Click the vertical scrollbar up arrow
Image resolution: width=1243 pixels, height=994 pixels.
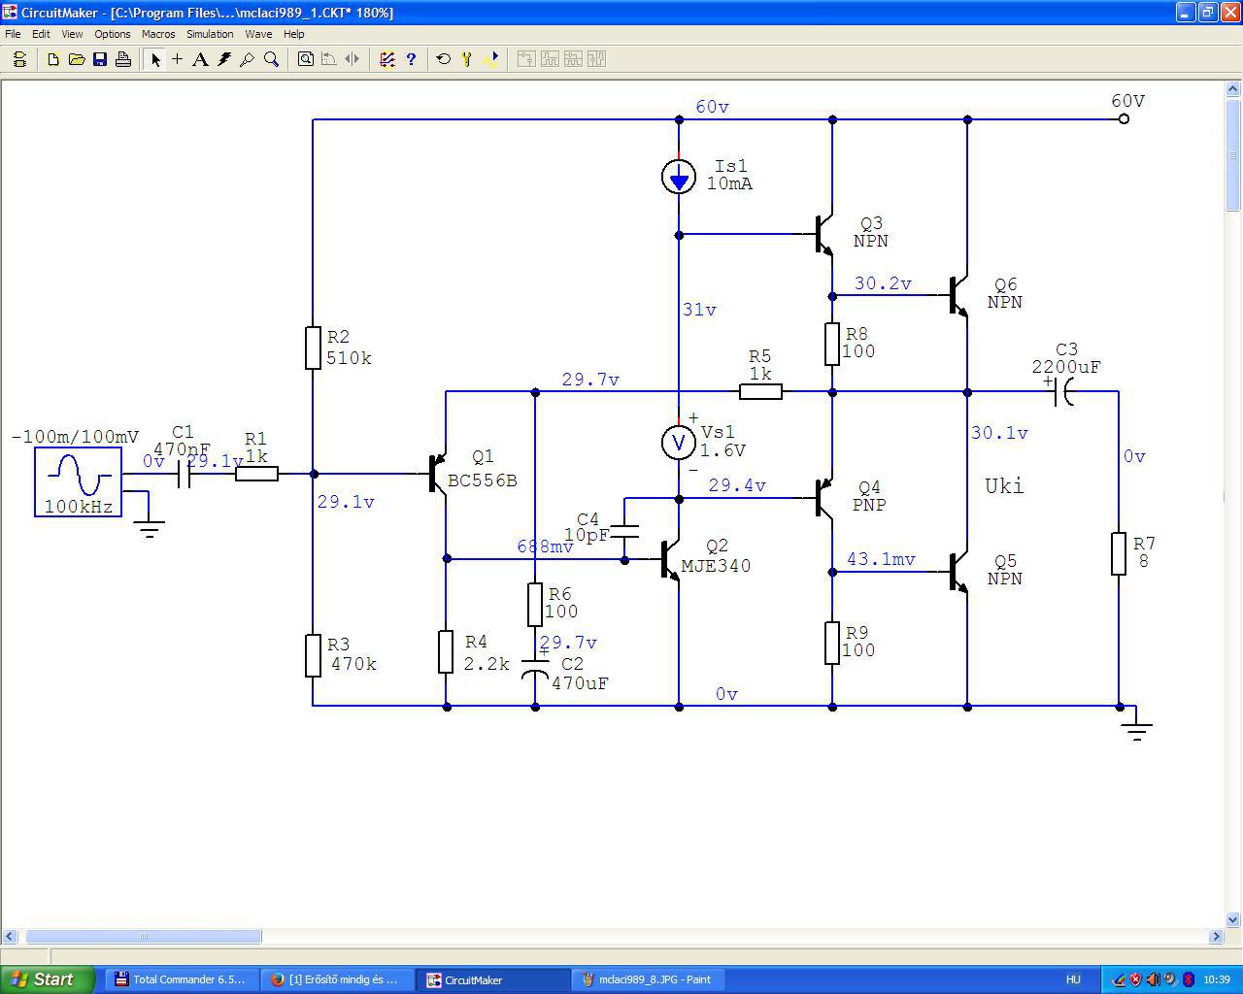click(x=1233, y=88)
